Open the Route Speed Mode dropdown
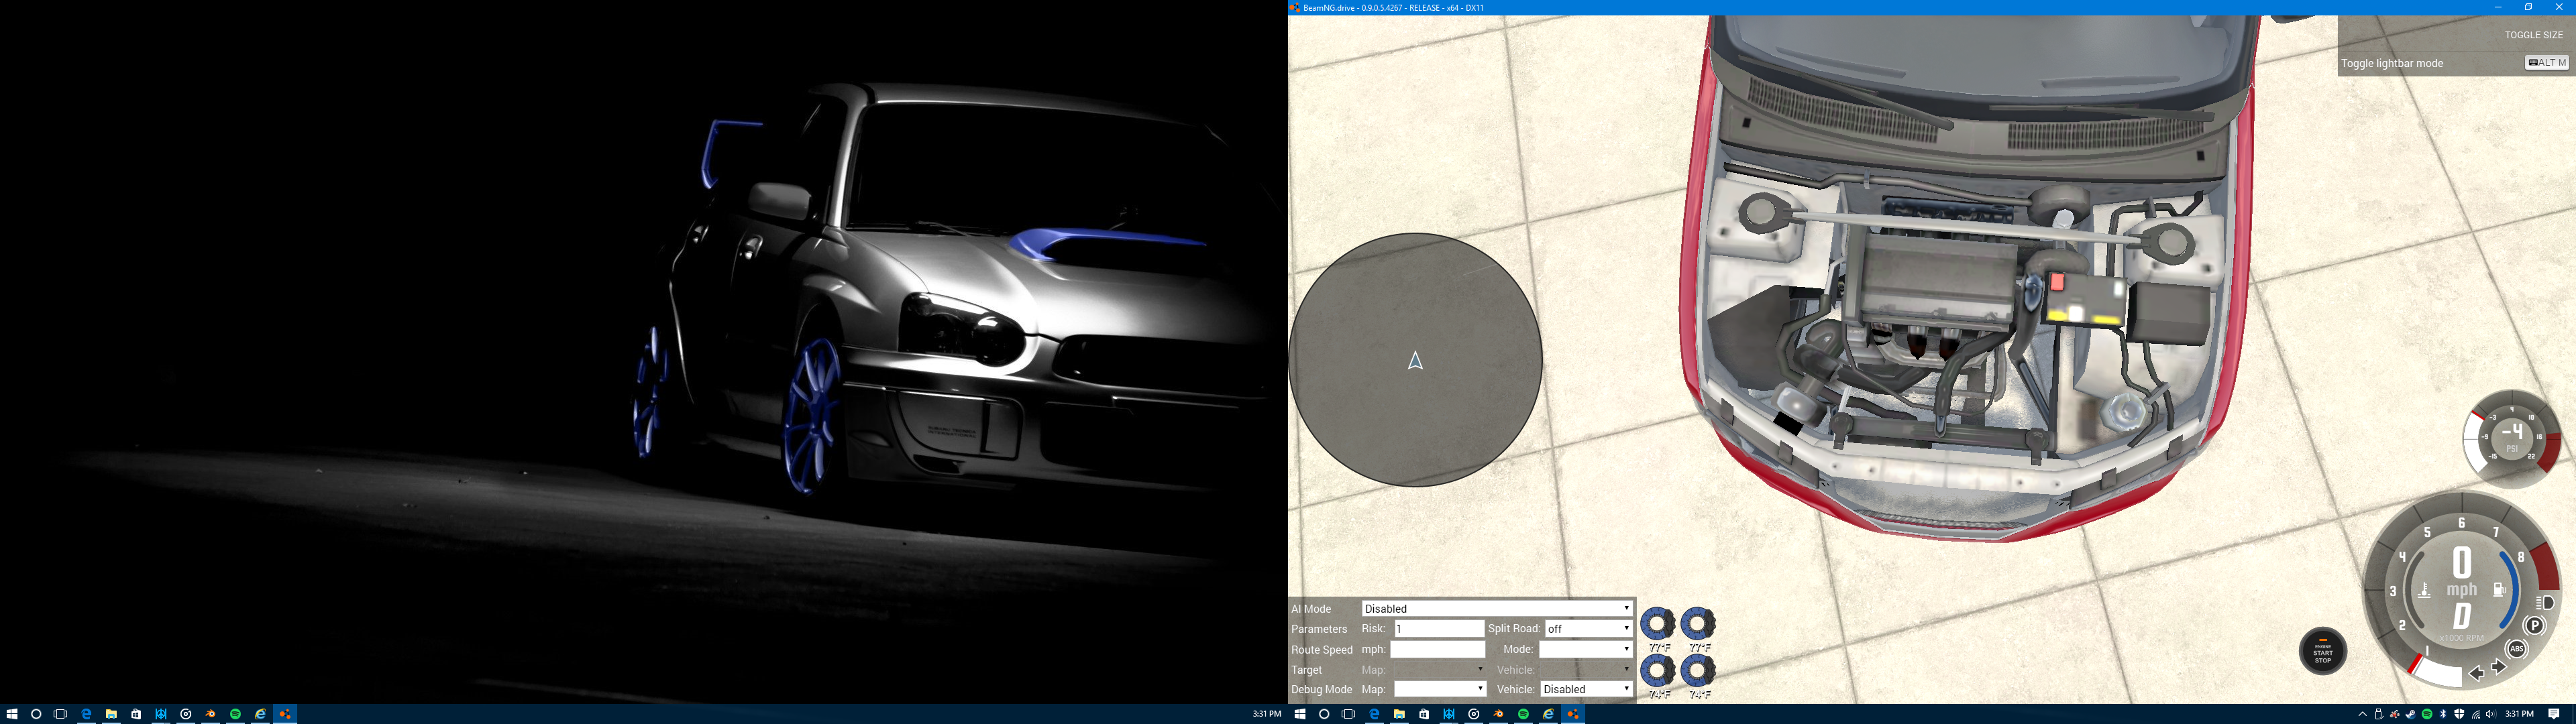 coord(1585,649)
